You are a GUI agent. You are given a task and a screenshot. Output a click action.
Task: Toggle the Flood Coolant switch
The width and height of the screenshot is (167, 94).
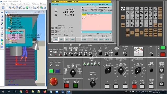(90, 54)
